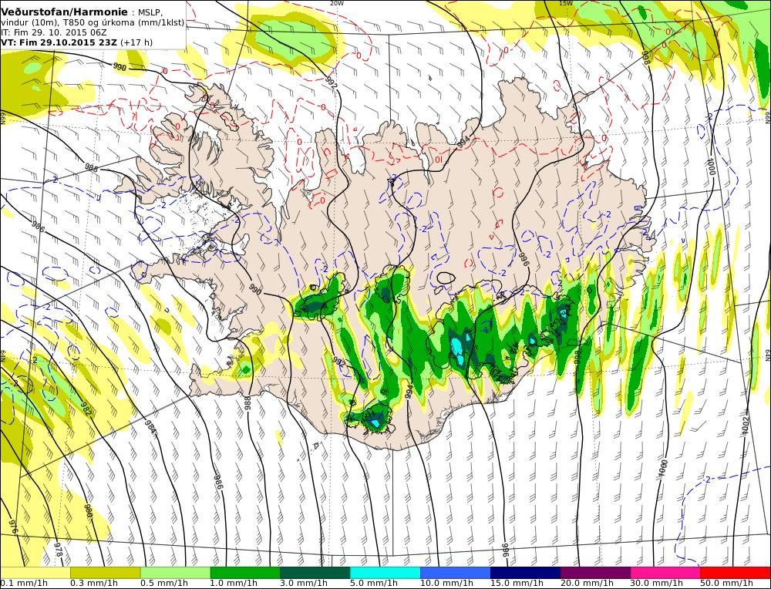Click the light green 0.5 mm/1h legend swatch
This screenshot has width=771, height=589.
click(175, 572)
